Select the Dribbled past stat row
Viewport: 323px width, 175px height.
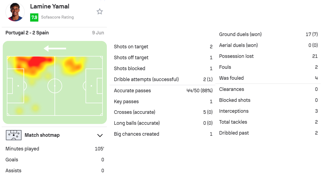coord(268,133)
